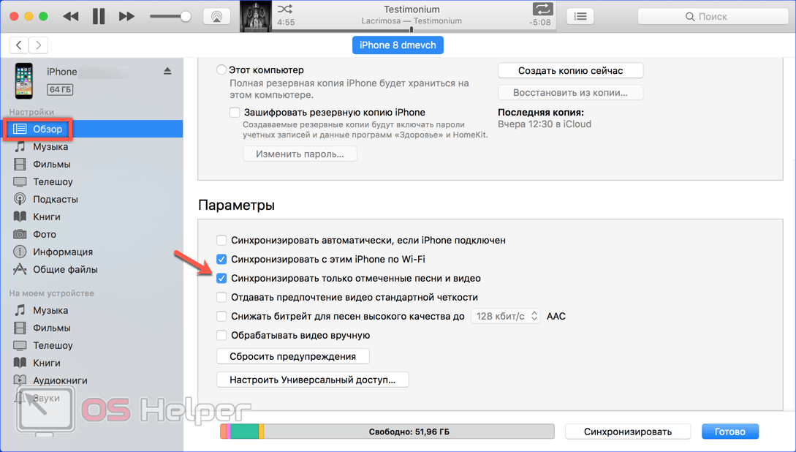This screenshot has height=452, width=796.
Task: Click the 'Синхронизировать' button
Action: point(628,432)
